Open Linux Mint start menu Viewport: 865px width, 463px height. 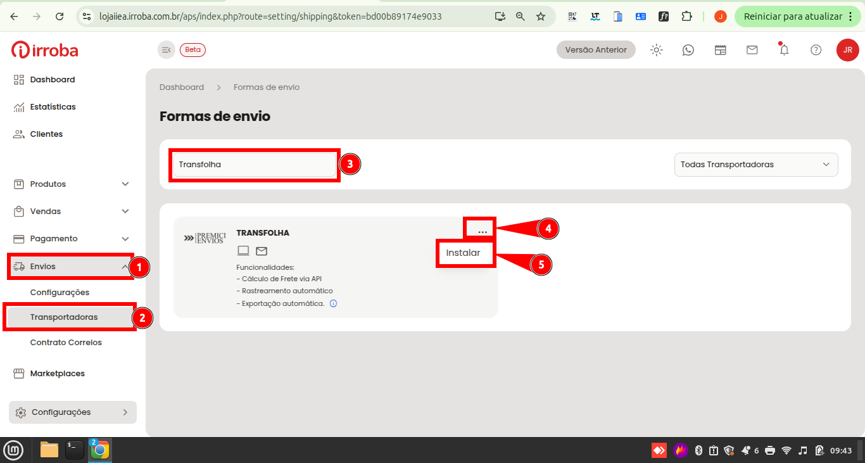tap(14, 450)
